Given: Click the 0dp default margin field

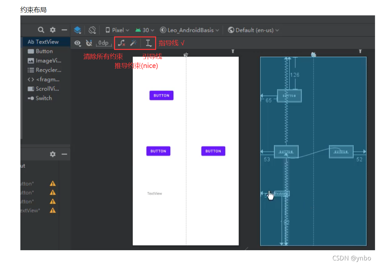Looking at the screenshot, I should click(x=104, y=43).
